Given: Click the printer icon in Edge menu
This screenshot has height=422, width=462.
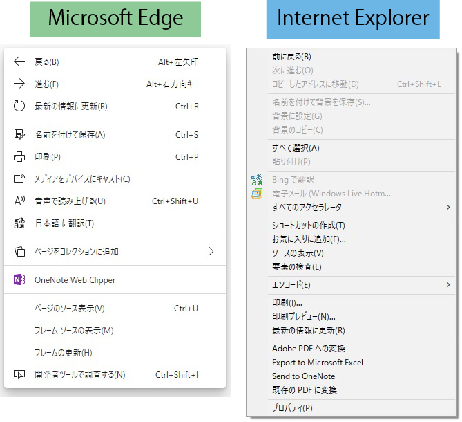Looking at the screenshot, I should [x=19, y=157].
